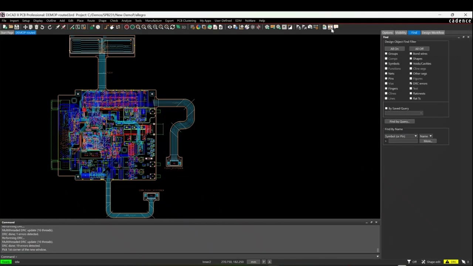This screenshot has height=266, width=473.
Task: Open the 3D viewer icon
Action: pyautogui.click(x=184, y=27)
